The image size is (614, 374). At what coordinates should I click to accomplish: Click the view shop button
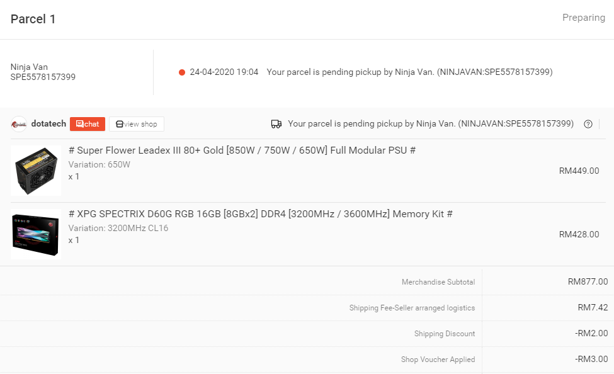pyautogui.click(x=136, y=124)
